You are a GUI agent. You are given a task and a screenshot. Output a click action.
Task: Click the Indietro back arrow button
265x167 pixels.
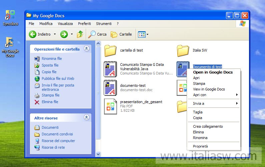click(x=33, y=34)
